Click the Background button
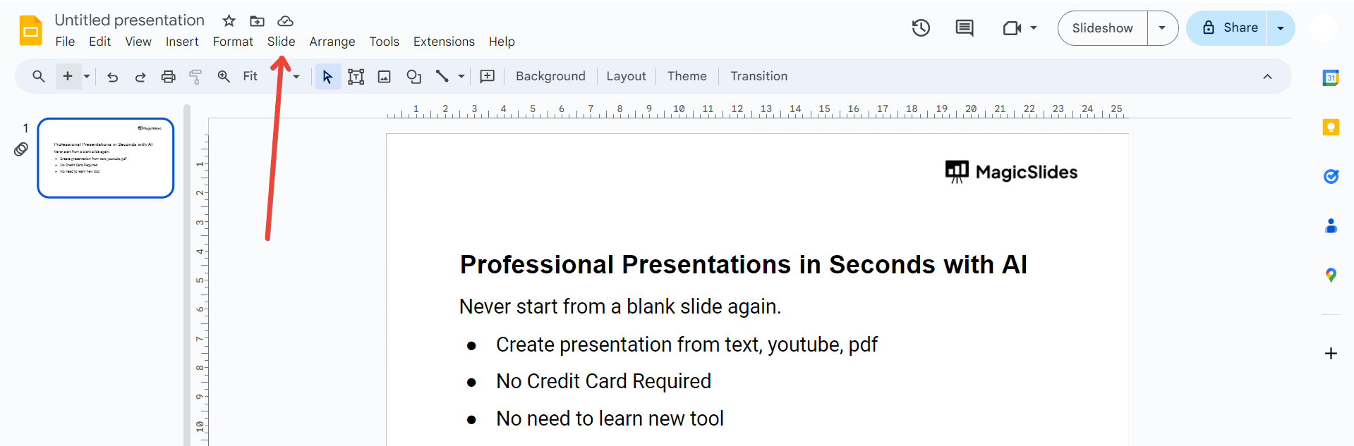The width and height of the screenshot is (1354, 446). (x=550, y=76)
